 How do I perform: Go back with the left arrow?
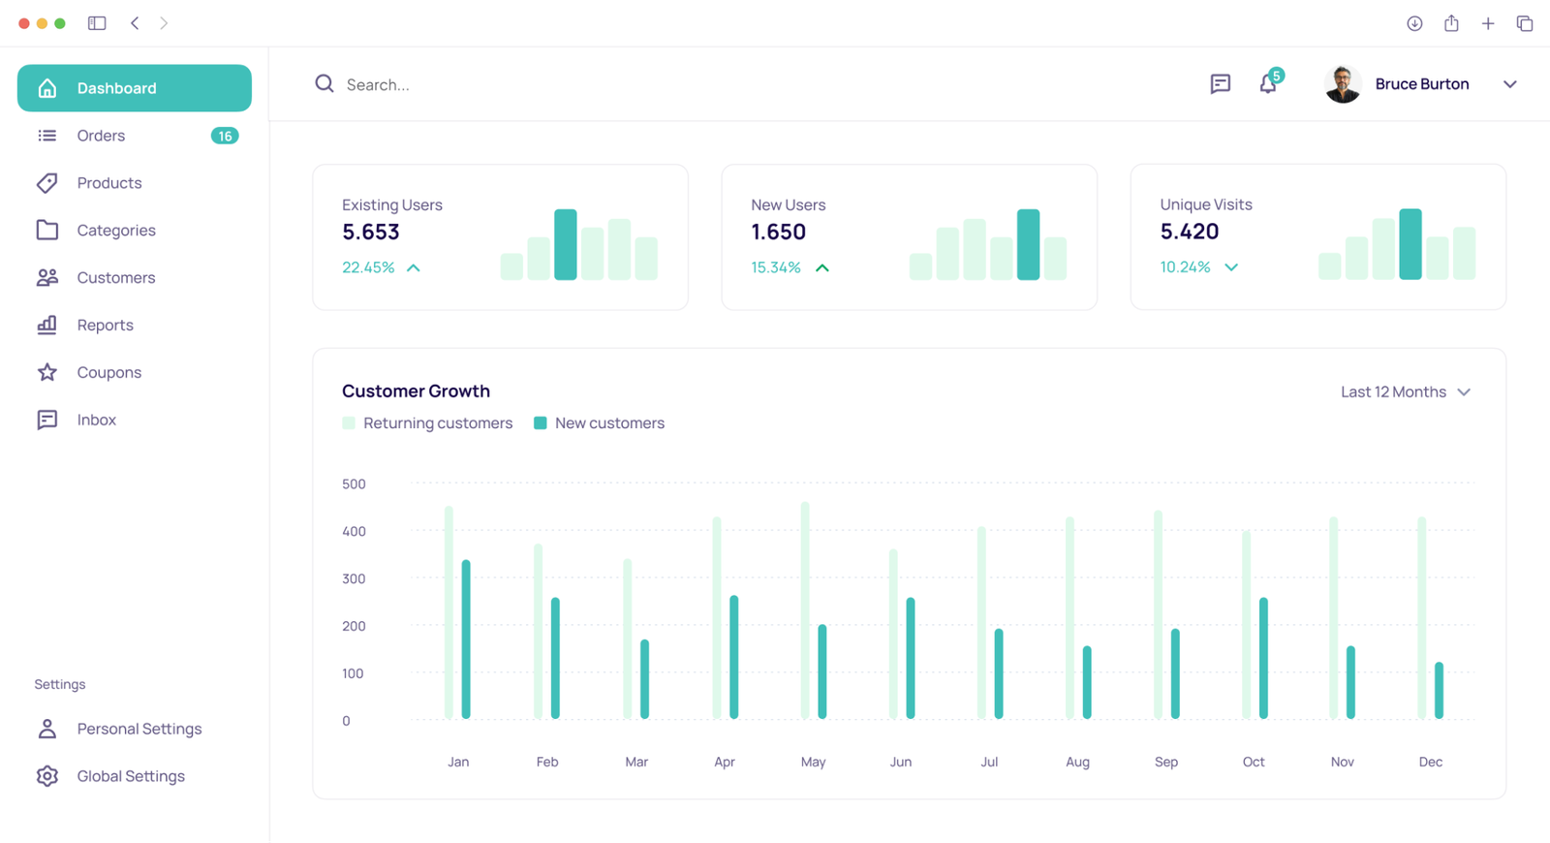pos(135,23)
